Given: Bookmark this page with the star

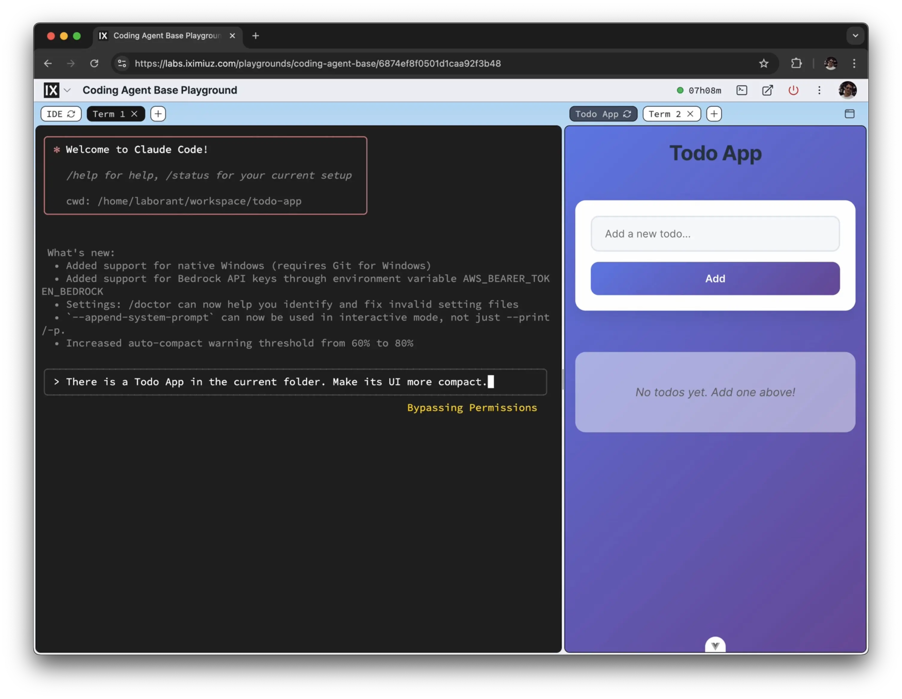Looking at the screenshot, I should 764,63.
